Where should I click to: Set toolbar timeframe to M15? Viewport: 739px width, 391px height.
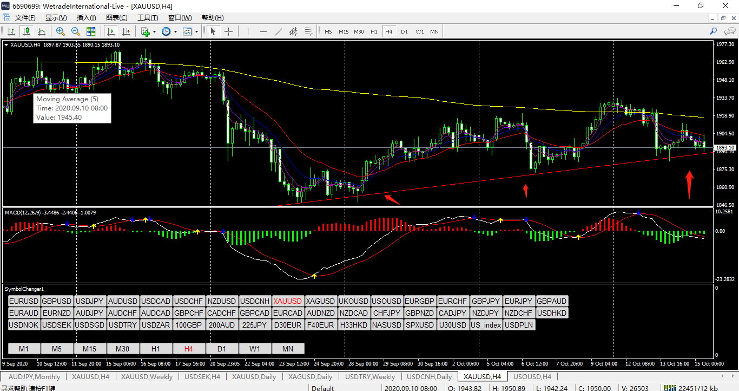tap(344, 31)
